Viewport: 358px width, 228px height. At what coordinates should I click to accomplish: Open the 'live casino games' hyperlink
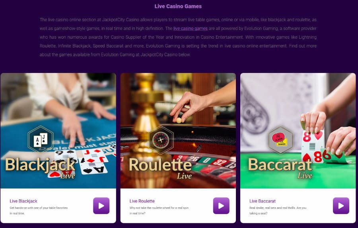click(x=191, y=28)
